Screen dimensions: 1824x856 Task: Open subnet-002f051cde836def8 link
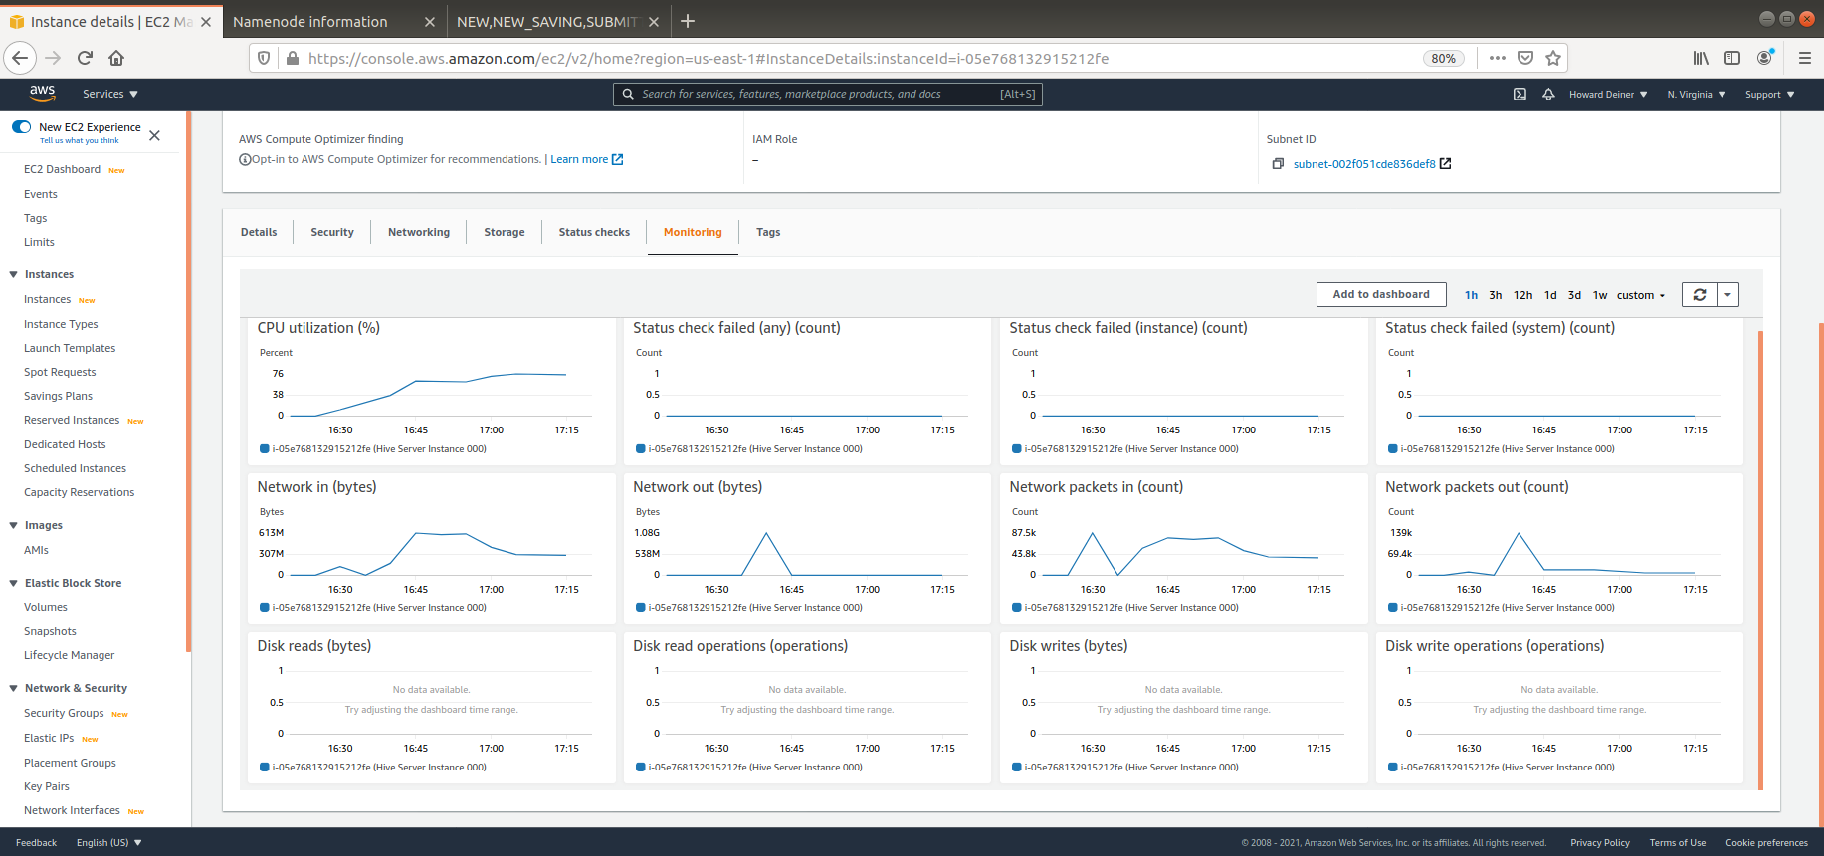tap(1364, 164)
